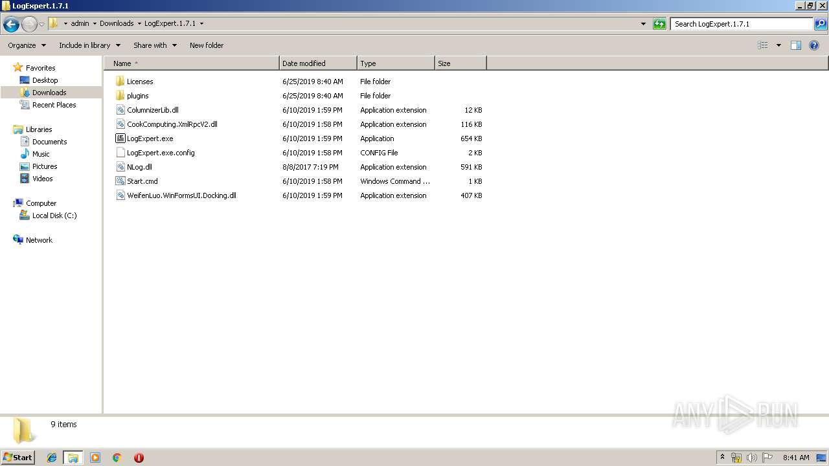Select the WeifenLuo.WinFormsUI.Docking.dll icon
829x466 pixels.
(120, 195)
